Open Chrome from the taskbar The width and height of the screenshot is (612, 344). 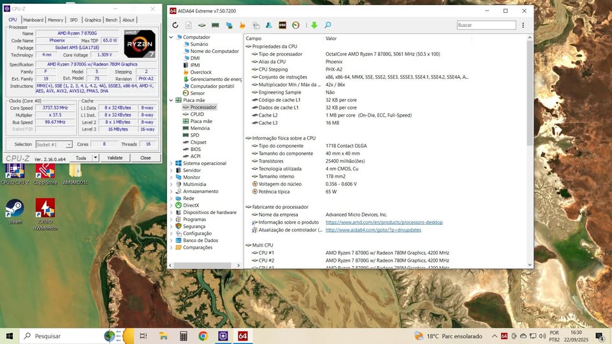click(x=203, y=336)
